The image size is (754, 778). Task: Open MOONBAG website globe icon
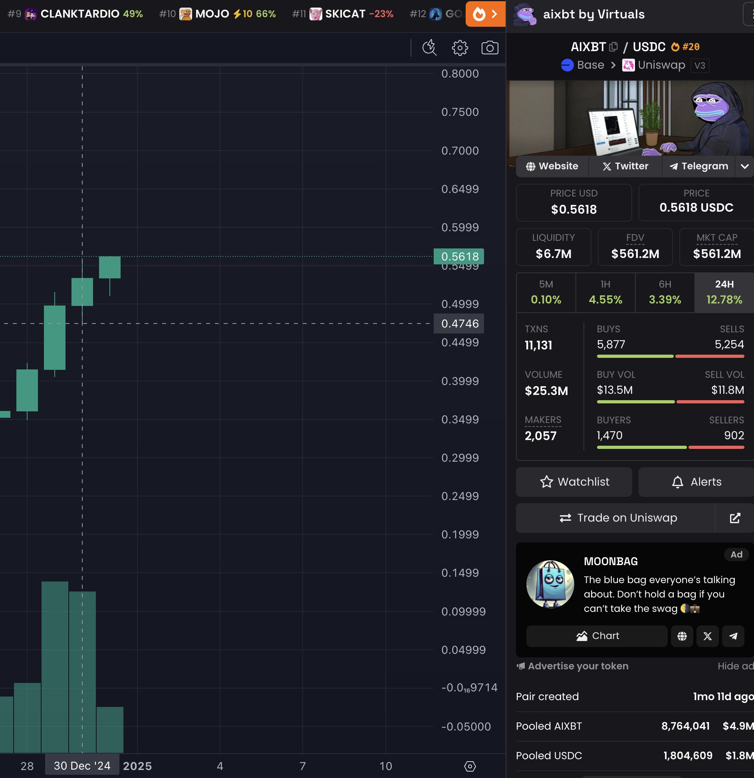(682, 636)
